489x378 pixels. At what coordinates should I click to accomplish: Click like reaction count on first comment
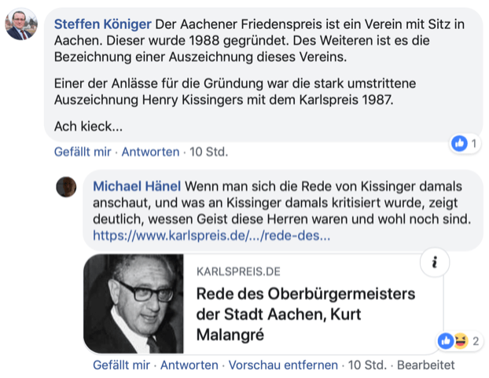(465, 143)
